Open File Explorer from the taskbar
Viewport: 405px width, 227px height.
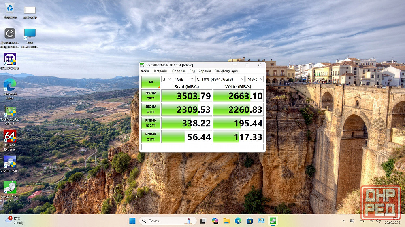(226, 221)
